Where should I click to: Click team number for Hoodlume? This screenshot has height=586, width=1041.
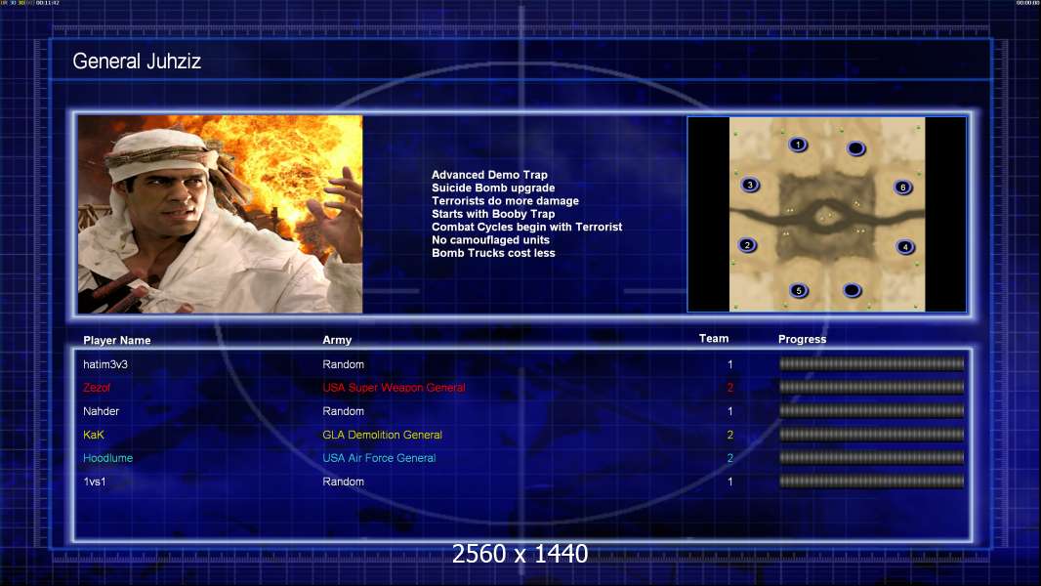[x=730, y=458]
